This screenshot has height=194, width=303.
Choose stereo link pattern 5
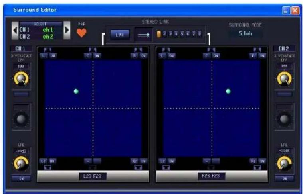tap(182, 34)
